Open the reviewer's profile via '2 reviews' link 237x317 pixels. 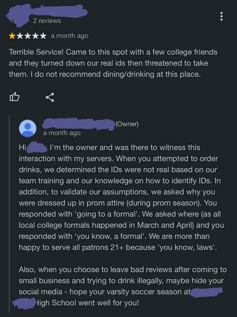click(x=46, y=21)
